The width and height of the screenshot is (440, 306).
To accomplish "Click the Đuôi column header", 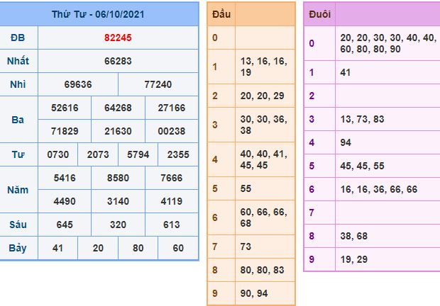I will (317, 14).
